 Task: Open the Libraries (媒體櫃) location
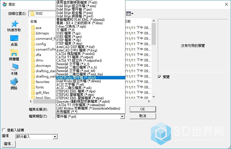pos(14,55)
